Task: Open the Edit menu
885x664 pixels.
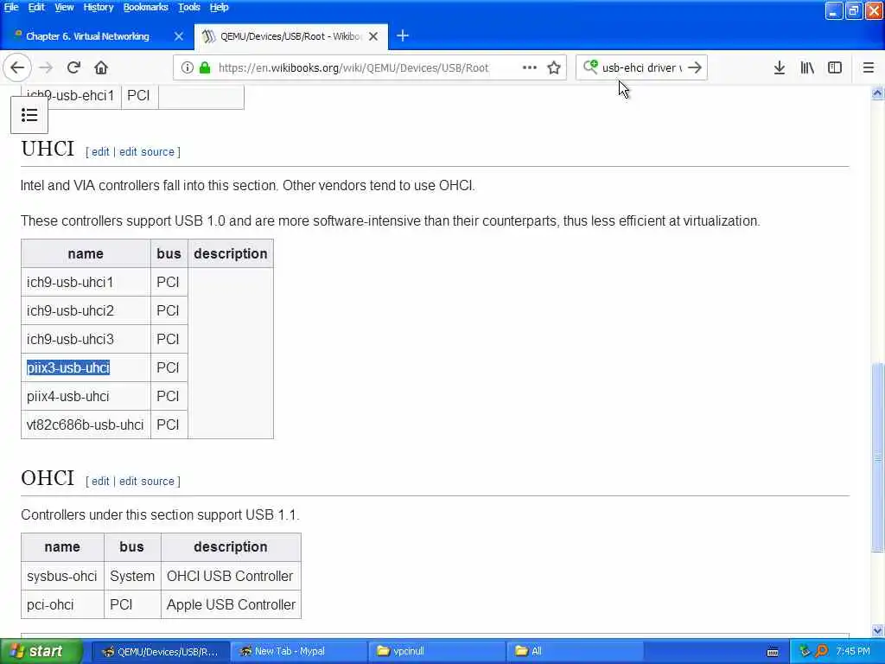Action: [36, 7]
